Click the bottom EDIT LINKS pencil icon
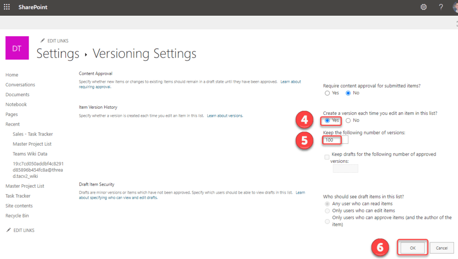Image resolution: width=458 pixels, height=259 pixels. pyautogui.click(x=8, y=230)
